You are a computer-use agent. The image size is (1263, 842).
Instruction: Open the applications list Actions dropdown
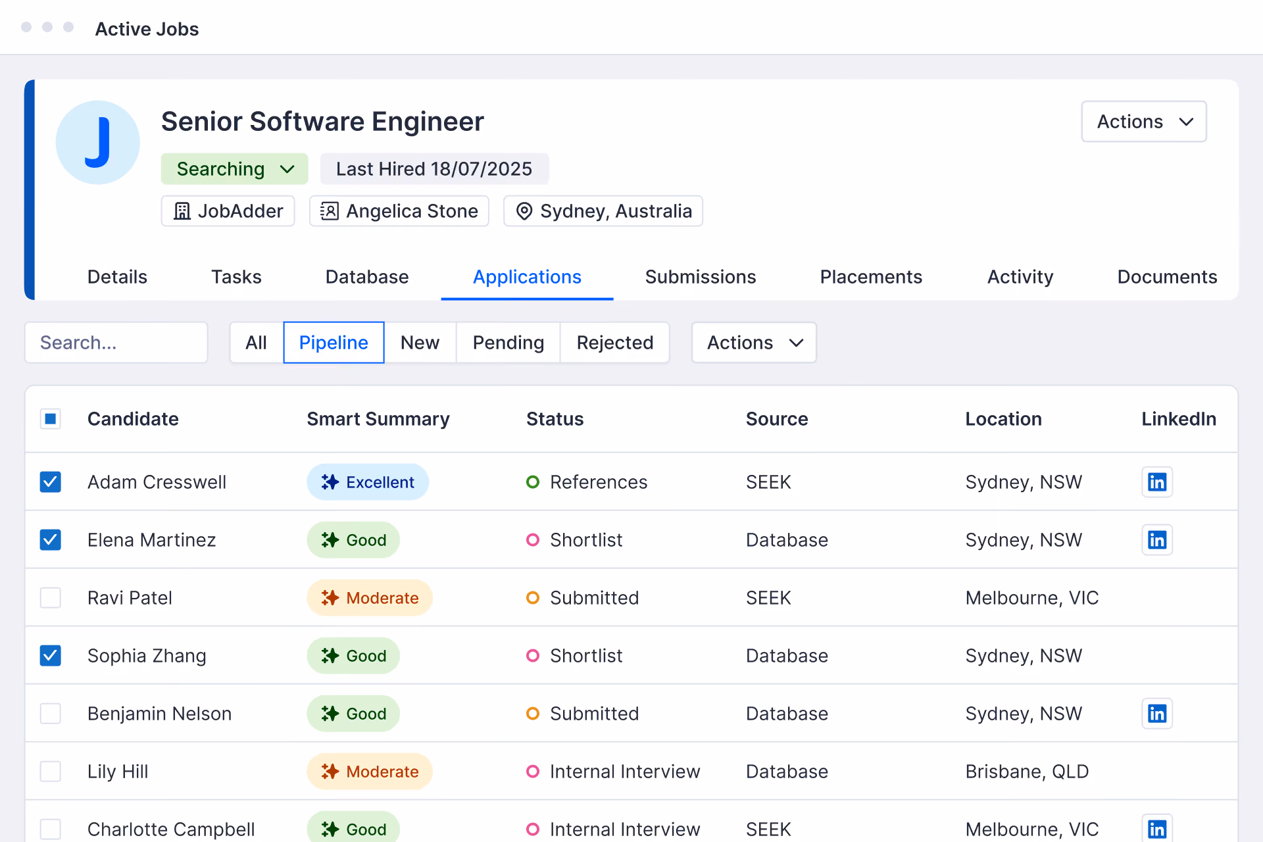[754, 343]
